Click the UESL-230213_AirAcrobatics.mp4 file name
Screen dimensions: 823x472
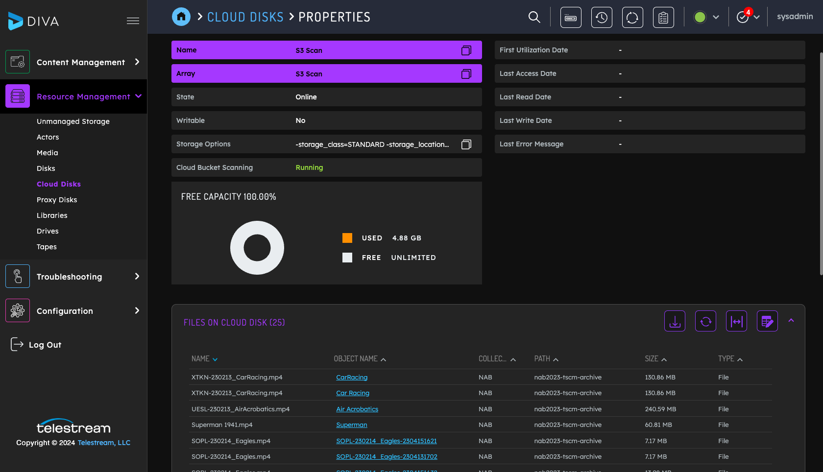[x=241, y=409]
